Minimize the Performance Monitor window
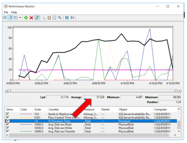The width and height of the screenshot is (187, 143). (x=157, y=6)
